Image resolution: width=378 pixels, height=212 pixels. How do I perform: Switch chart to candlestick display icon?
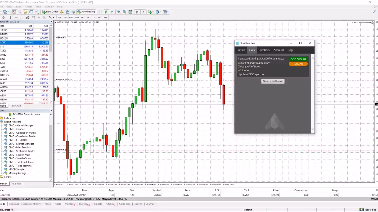click(106, 12)
